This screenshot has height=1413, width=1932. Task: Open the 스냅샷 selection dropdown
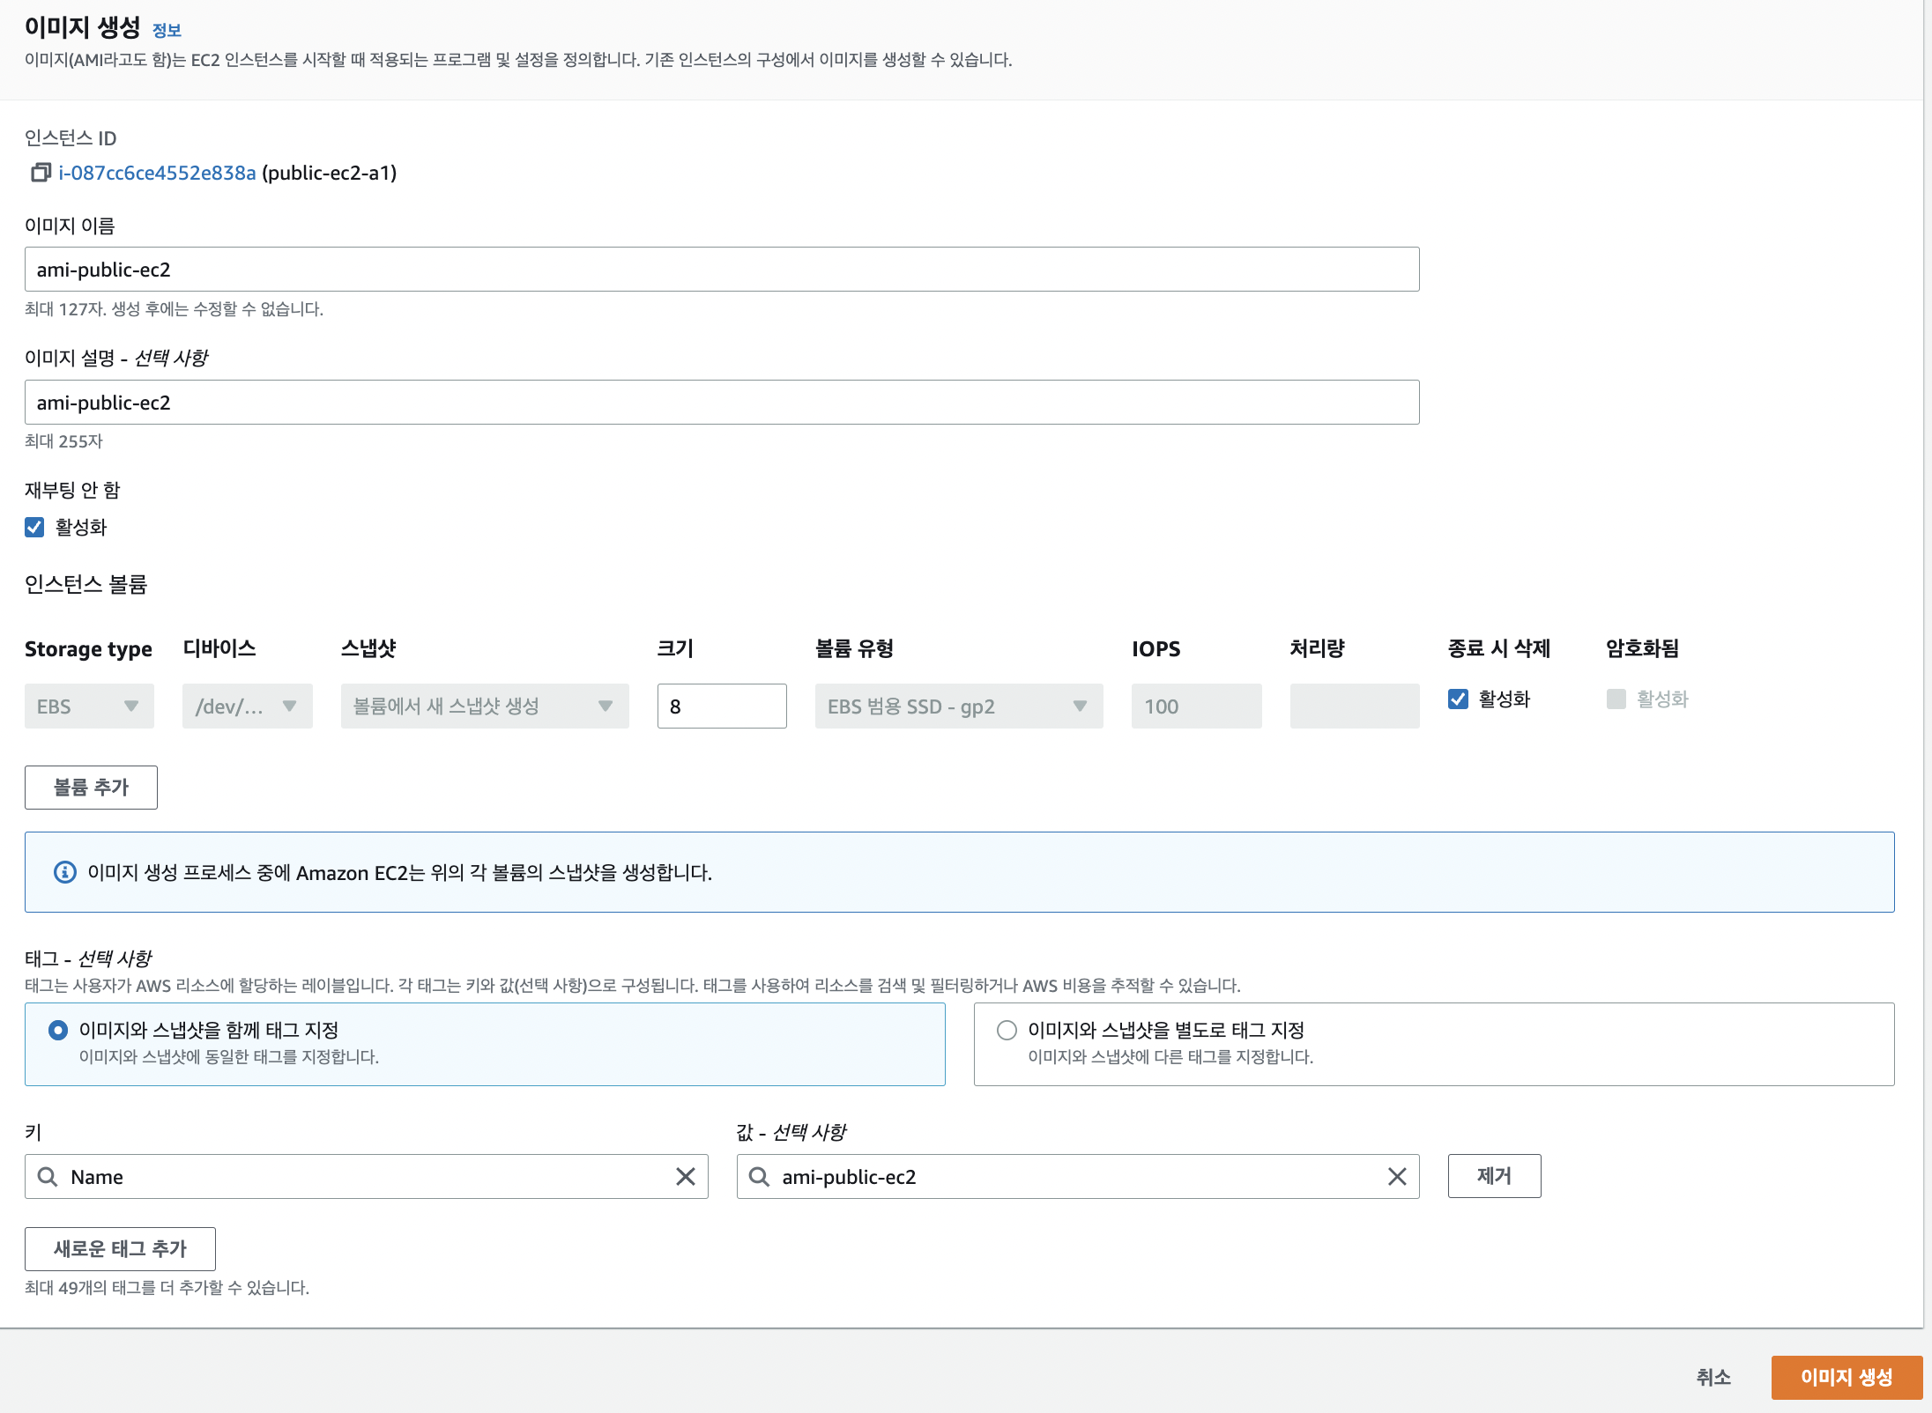click(x=484, y=706)
